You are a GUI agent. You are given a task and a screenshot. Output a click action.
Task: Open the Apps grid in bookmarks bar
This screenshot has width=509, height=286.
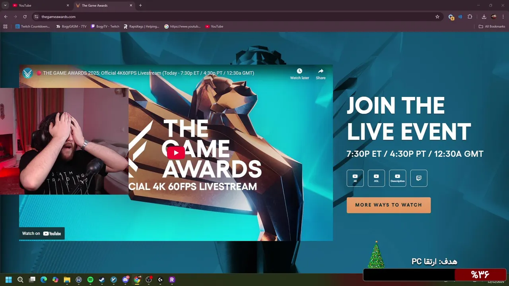coord(5,27)
